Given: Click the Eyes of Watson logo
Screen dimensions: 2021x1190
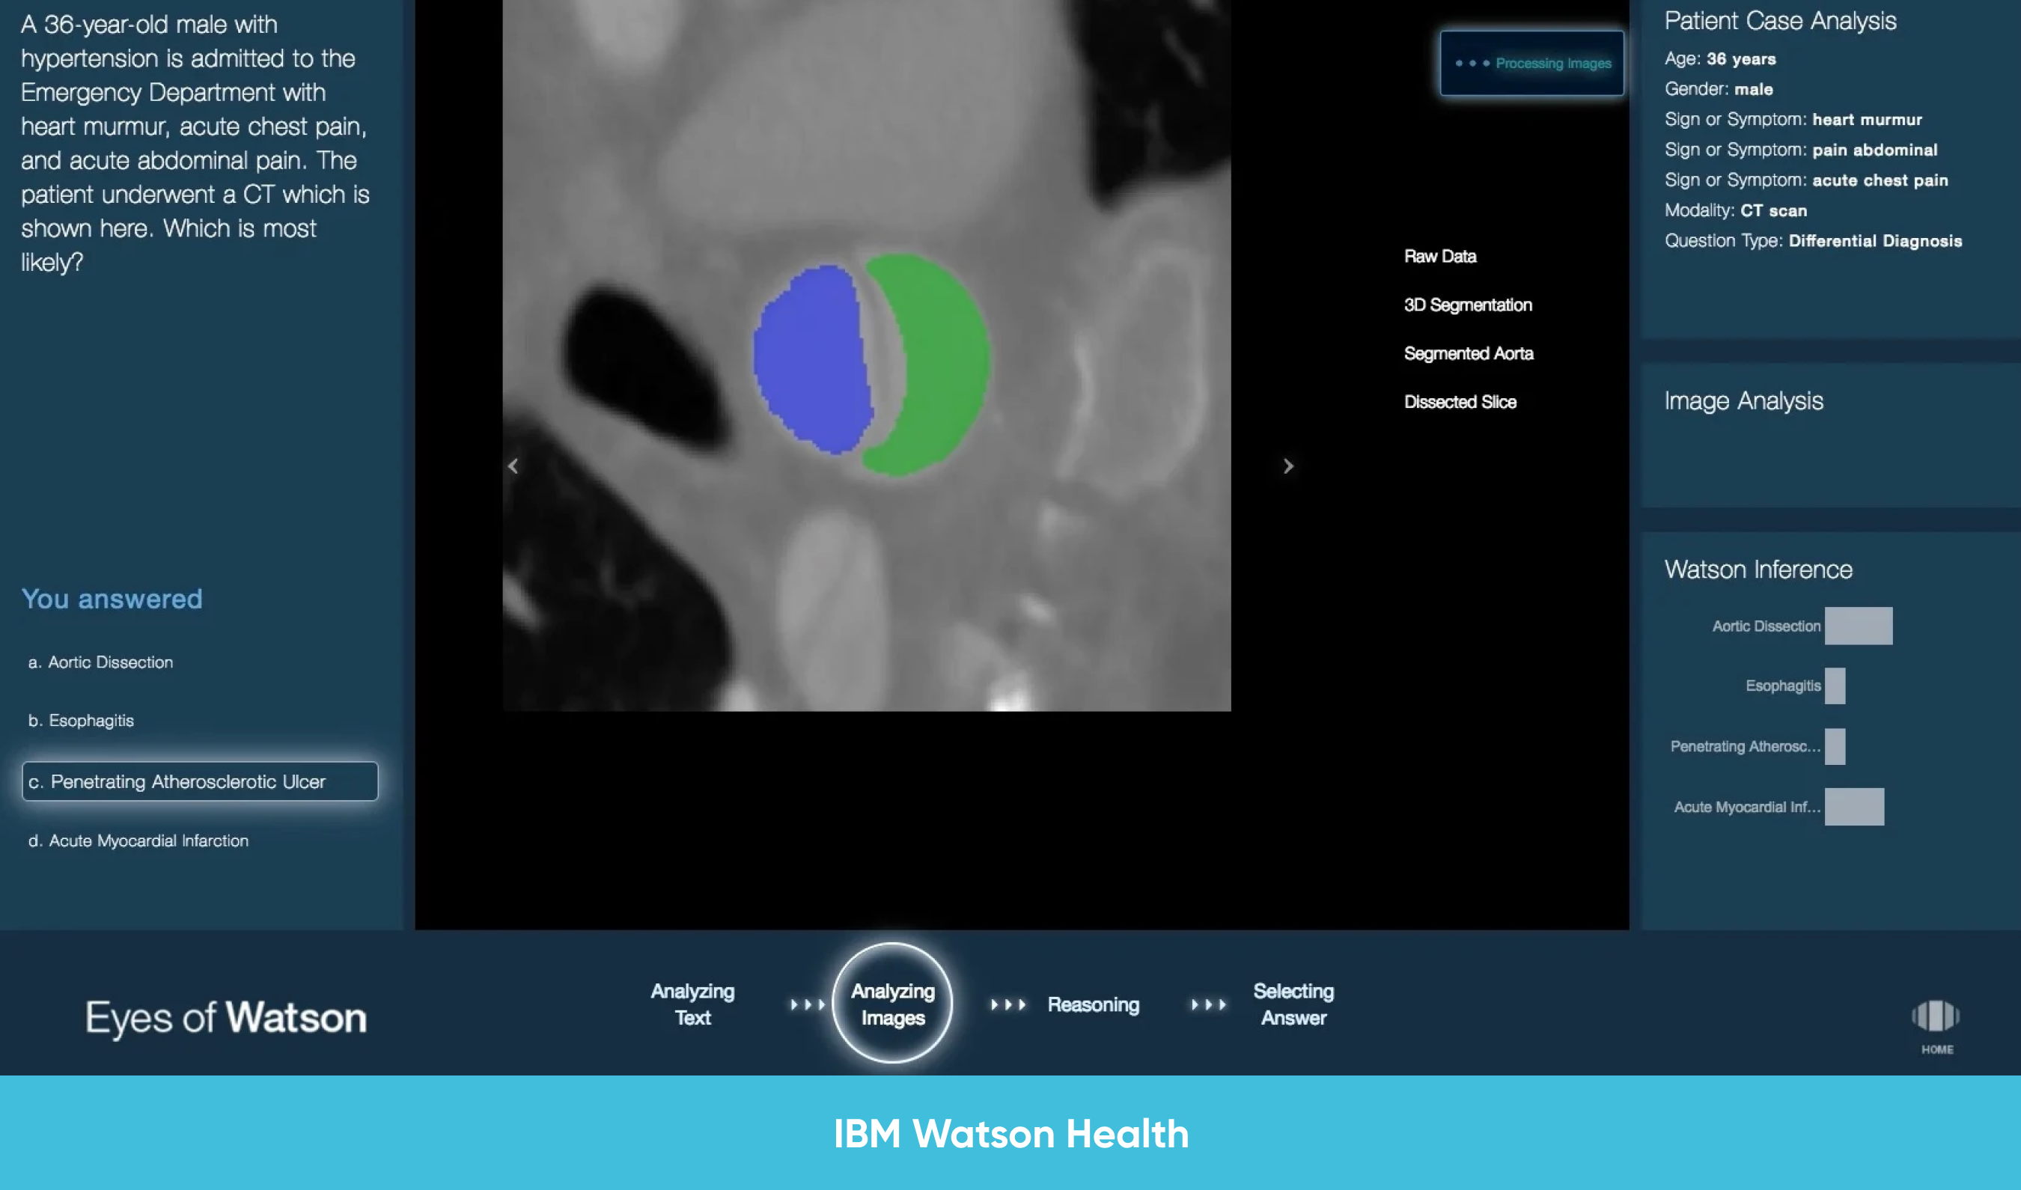Looking at the screenshot, I should click(x=226, y=1018).
